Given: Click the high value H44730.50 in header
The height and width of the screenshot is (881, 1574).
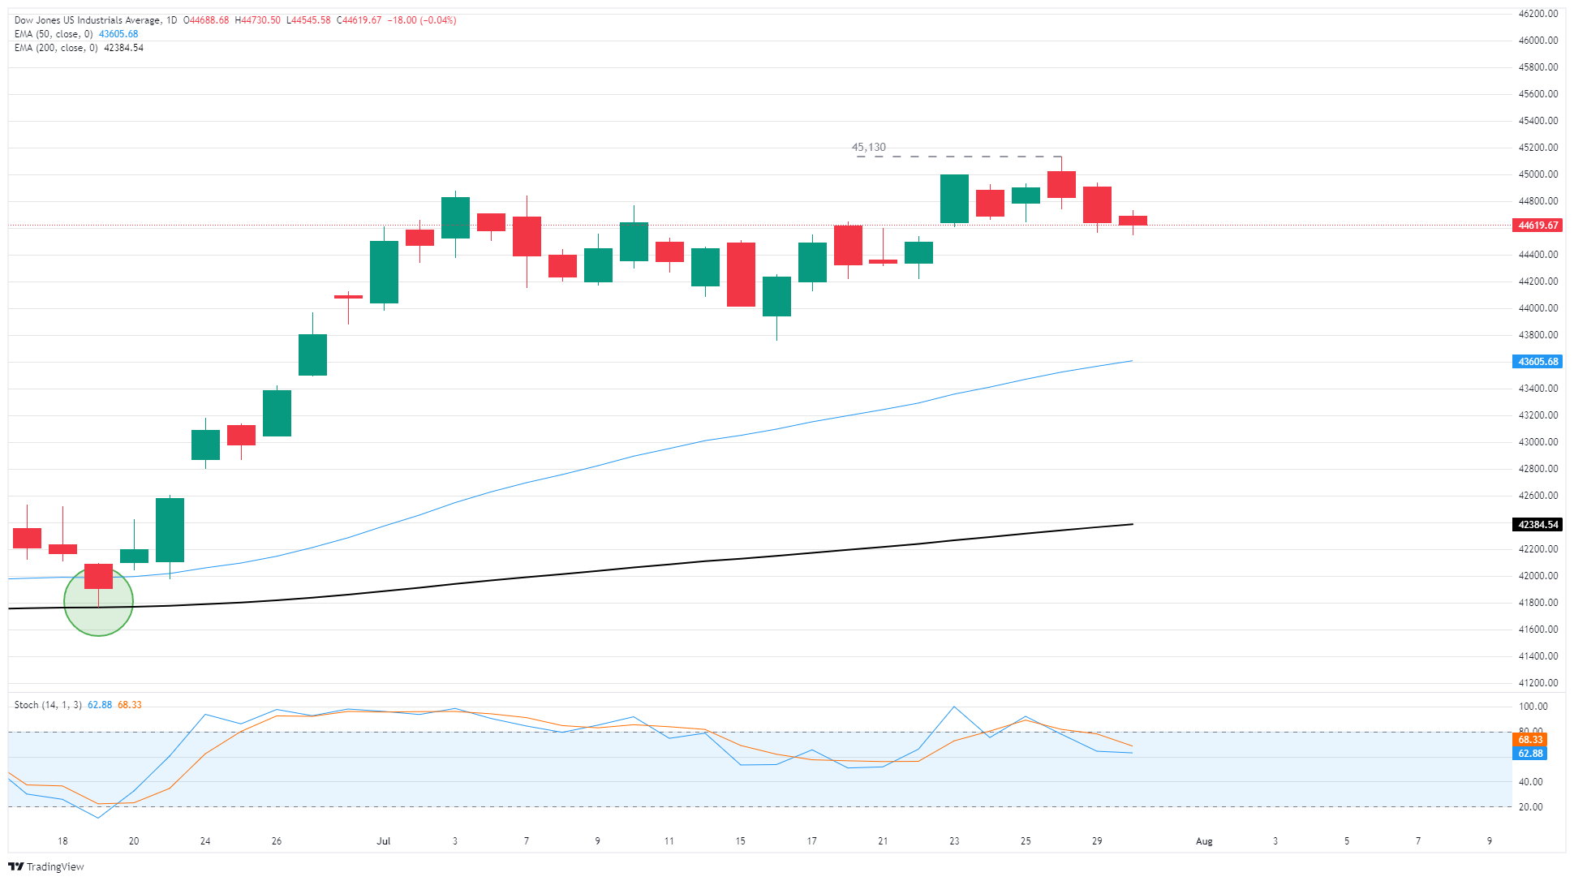Looking at the screenshot, I should coord(257,20).
